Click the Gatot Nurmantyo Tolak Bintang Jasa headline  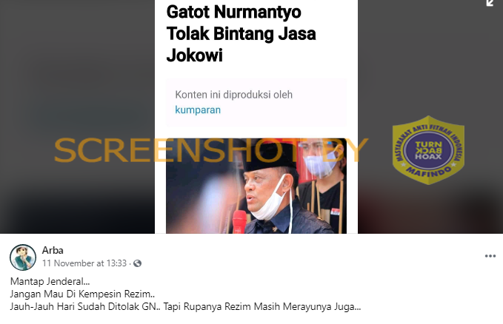pos(241,33)
